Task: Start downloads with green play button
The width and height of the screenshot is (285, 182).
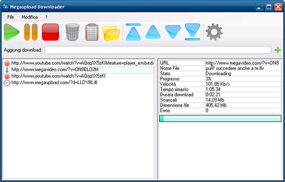Action: click(x=12, y=32)
